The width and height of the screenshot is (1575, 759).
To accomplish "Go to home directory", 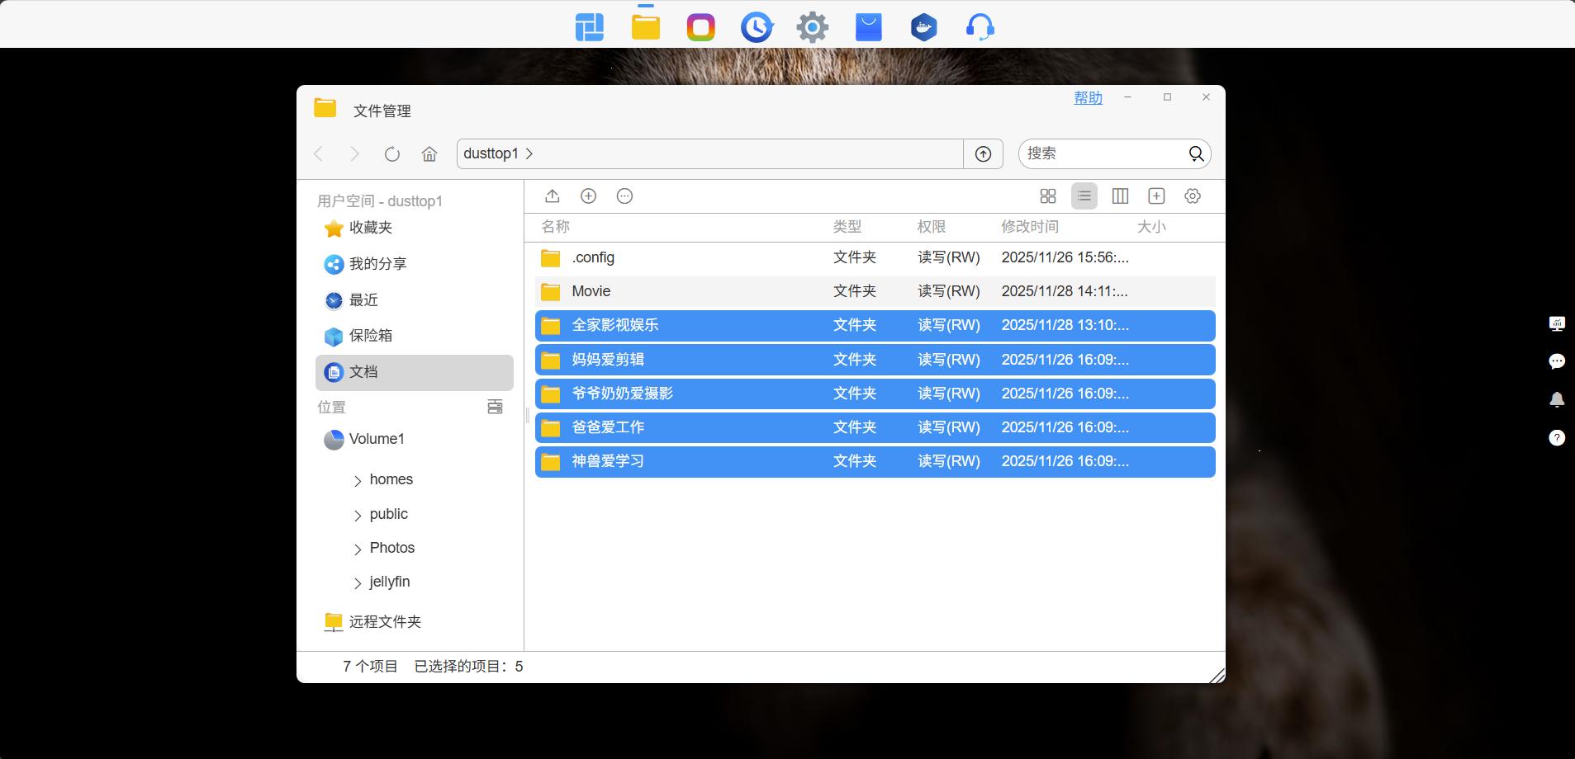I will 429,153.
